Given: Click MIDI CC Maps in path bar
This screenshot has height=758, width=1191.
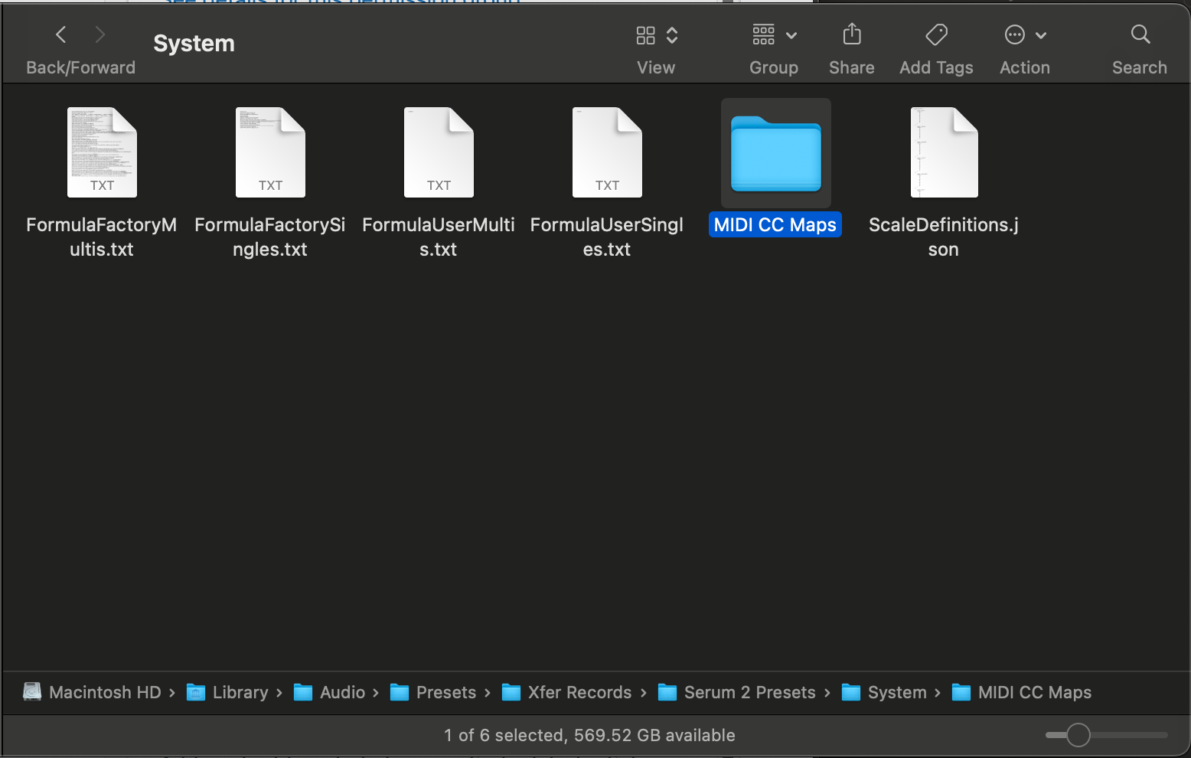Looking at the screenshot, I should tap(1022, 692).
